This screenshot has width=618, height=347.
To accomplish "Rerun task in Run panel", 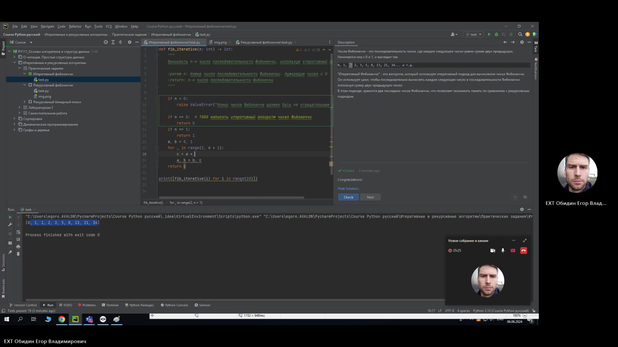I will (10, 217).
